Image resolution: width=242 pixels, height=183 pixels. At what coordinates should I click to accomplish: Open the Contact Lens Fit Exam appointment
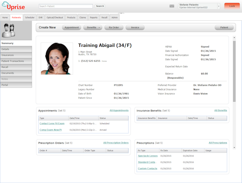(x=52, y=124)
